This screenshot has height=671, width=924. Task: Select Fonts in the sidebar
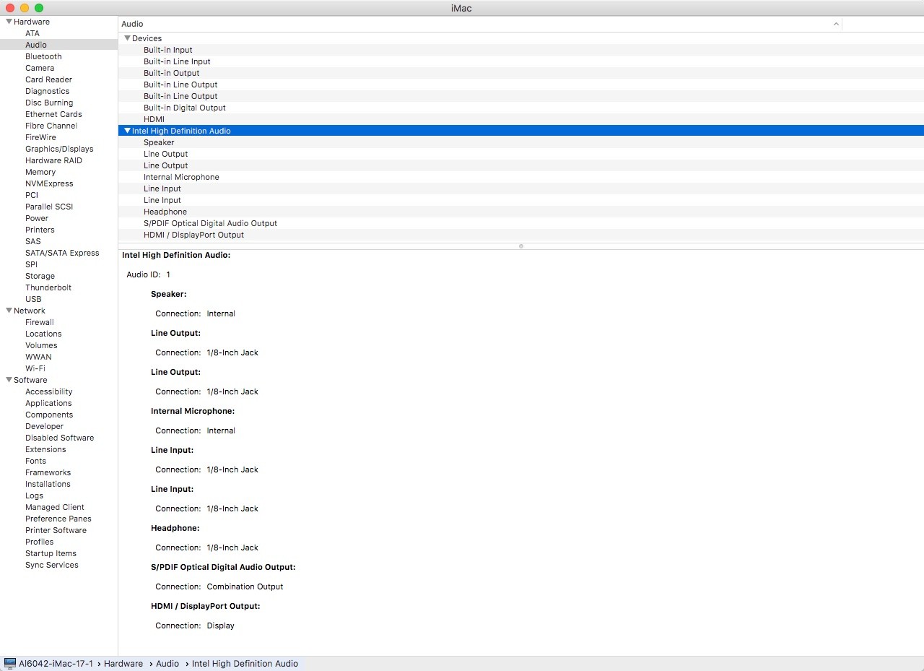coord(35,461)
